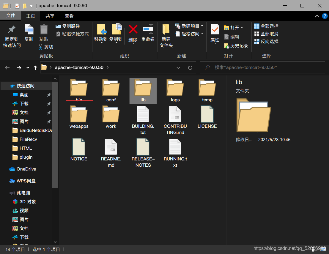Image resolution: width=329 pixels, height=254 pixels.
Task: Click Copy path (复制路径)
Action: (x=68, y=26)
